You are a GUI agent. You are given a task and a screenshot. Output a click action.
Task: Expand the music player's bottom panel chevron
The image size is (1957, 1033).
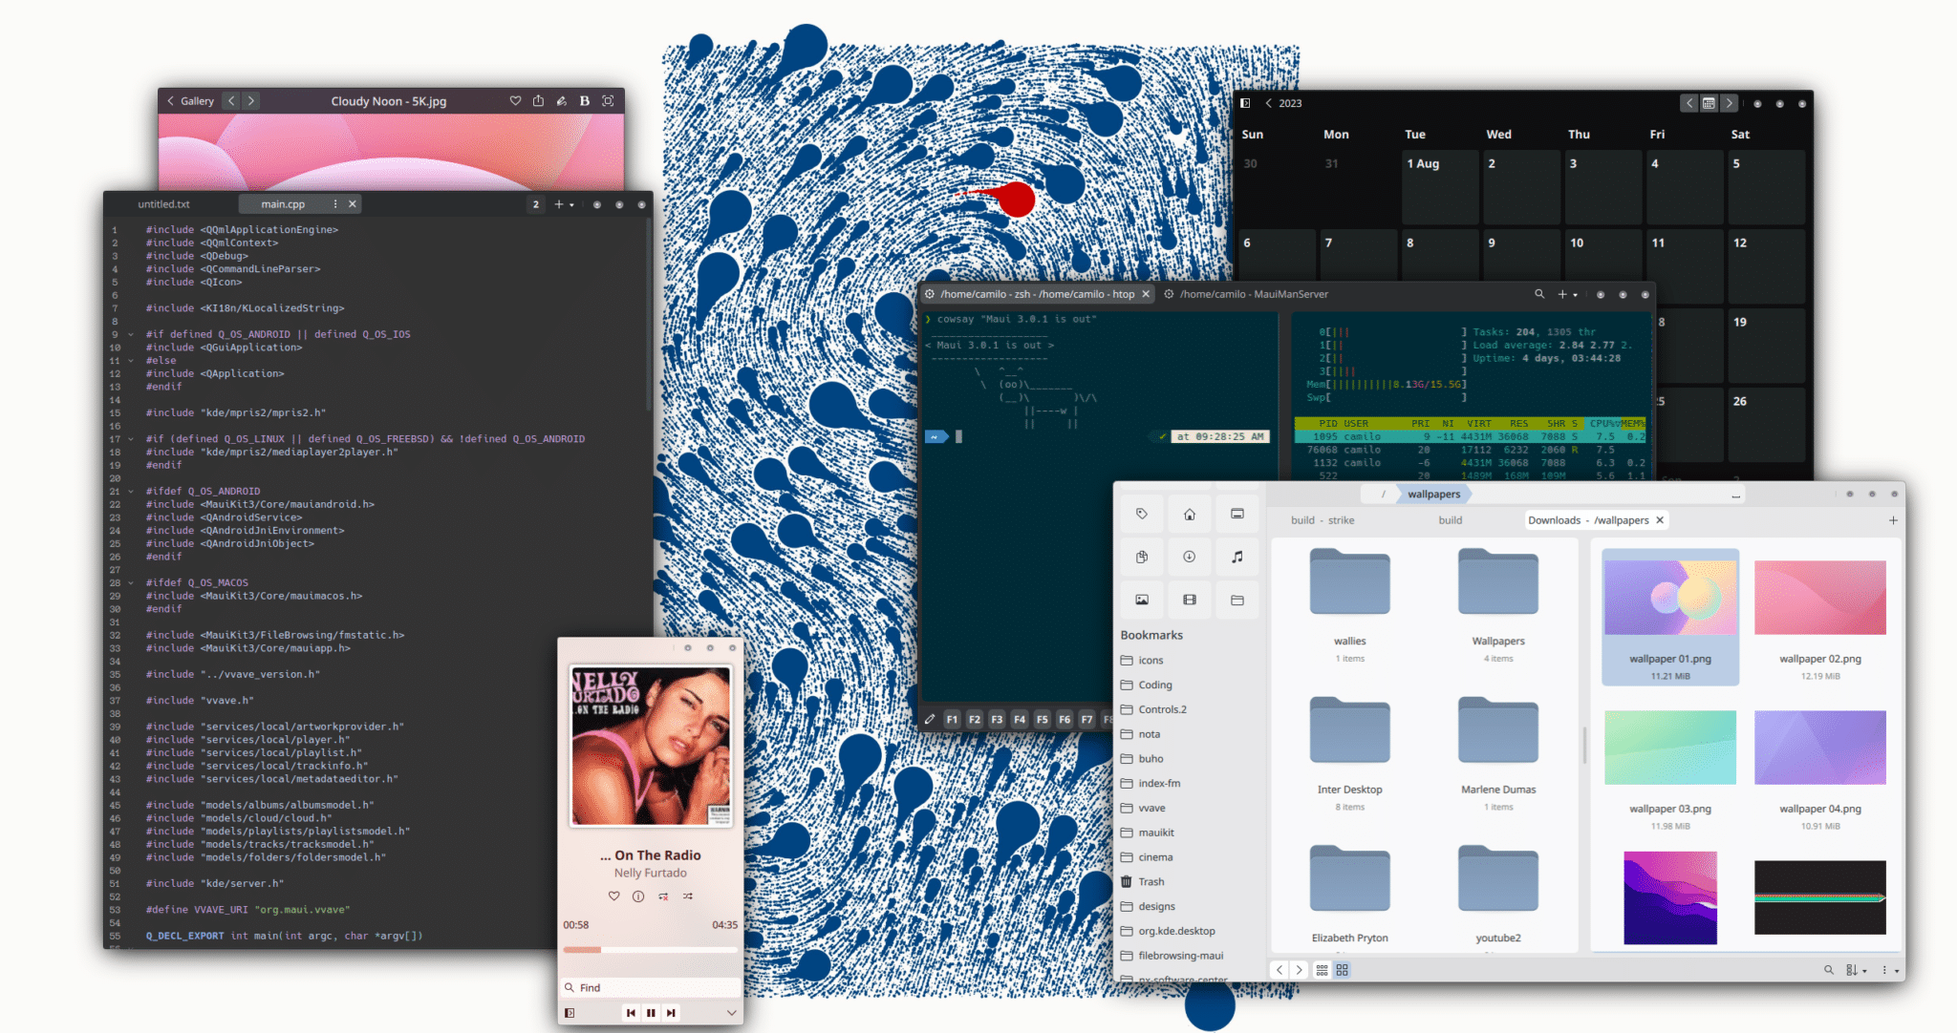(x=732, y=1012)
